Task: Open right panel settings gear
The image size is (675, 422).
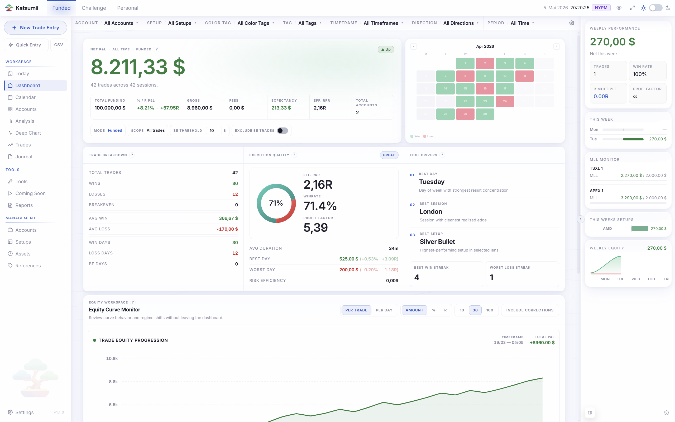Action: pos(666,412)
